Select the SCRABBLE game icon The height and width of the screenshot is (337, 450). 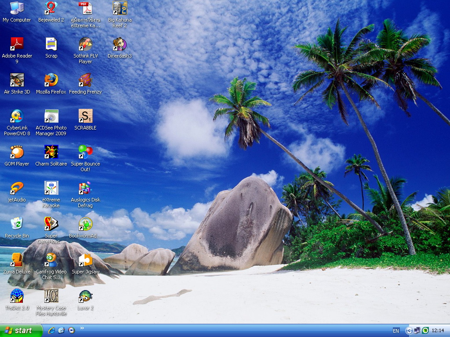[x=85, y=116]
